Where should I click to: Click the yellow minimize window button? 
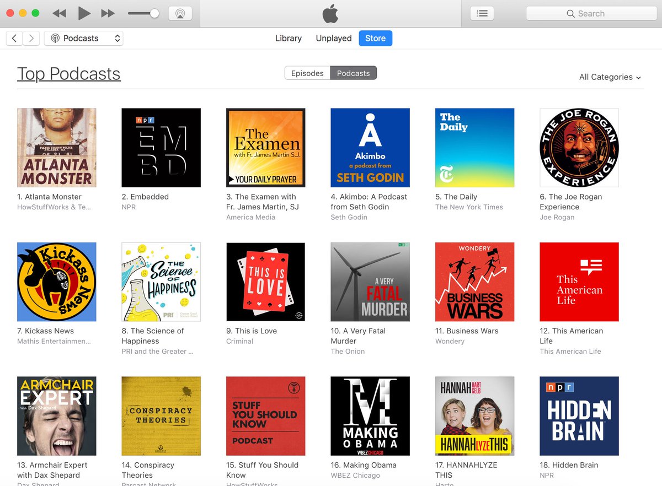point(23,13)
